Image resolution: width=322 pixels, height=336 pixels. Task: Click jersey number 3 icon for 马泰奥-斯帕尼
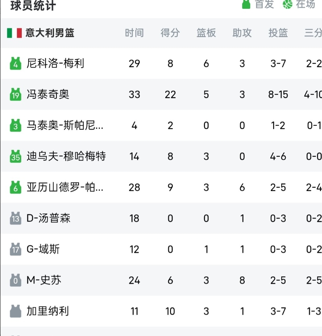[x=15, y=125]
